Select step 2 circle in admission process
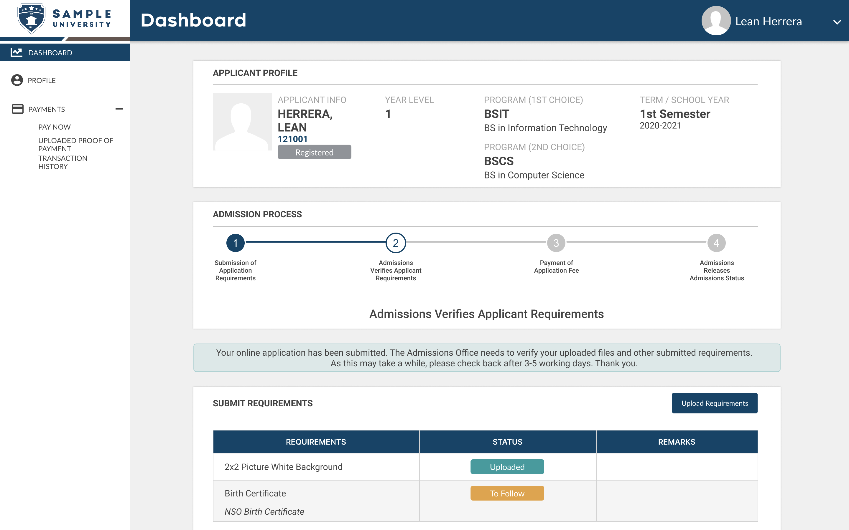849x530 pixels. click(396, 242)
